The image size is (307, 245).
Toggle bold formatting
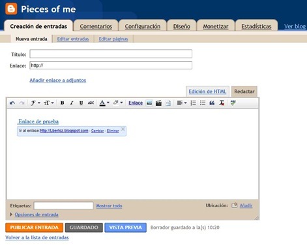62,103
